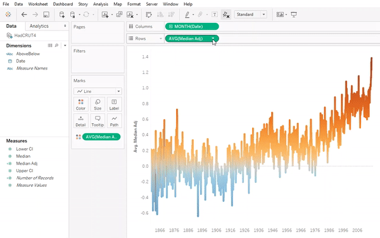Click the Redo forward arrow
The image size is (380, 238).
click(35, 15)
